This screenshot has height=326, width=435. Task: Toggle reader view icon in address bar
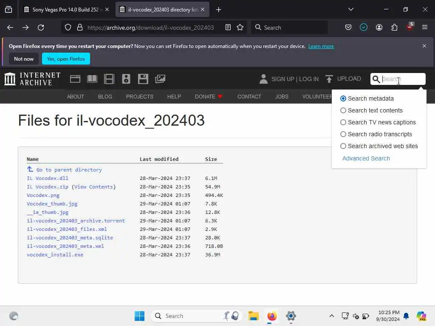[x=228, y=28]
